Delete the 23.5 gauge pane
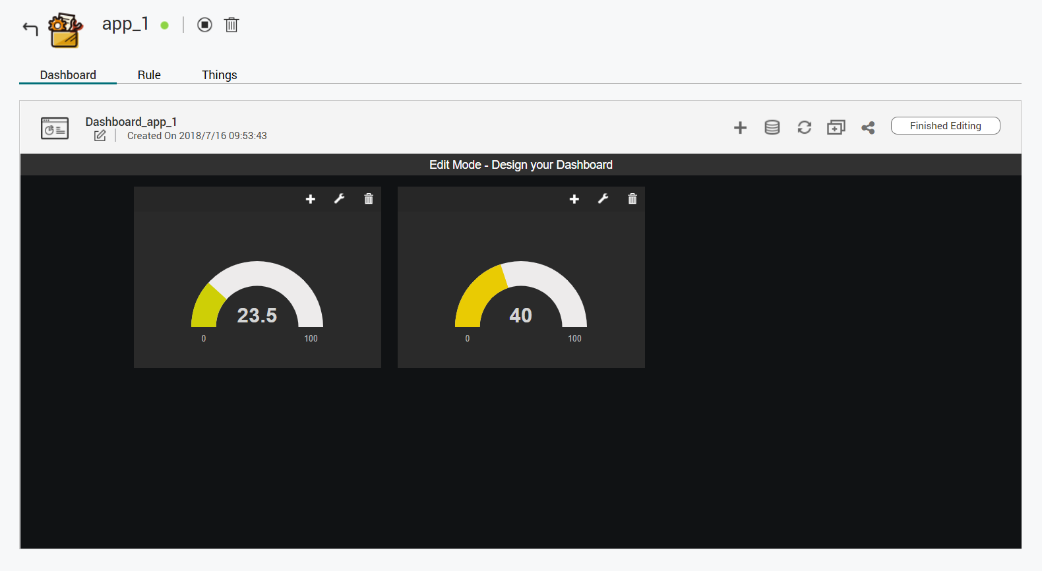The width and height of the screenshot is (1042, 571). 369,199
